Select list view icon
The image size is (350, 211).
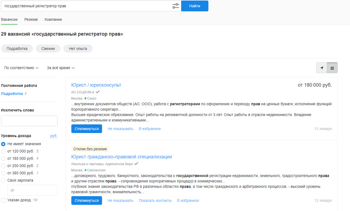click(x=332, y=68)
